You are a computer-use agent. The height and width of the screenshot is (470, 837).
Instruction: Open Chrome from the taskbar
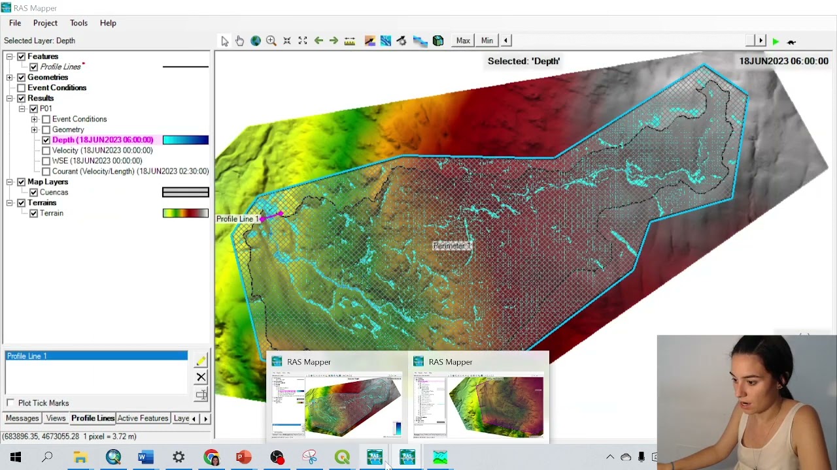[x=211, y=458]
